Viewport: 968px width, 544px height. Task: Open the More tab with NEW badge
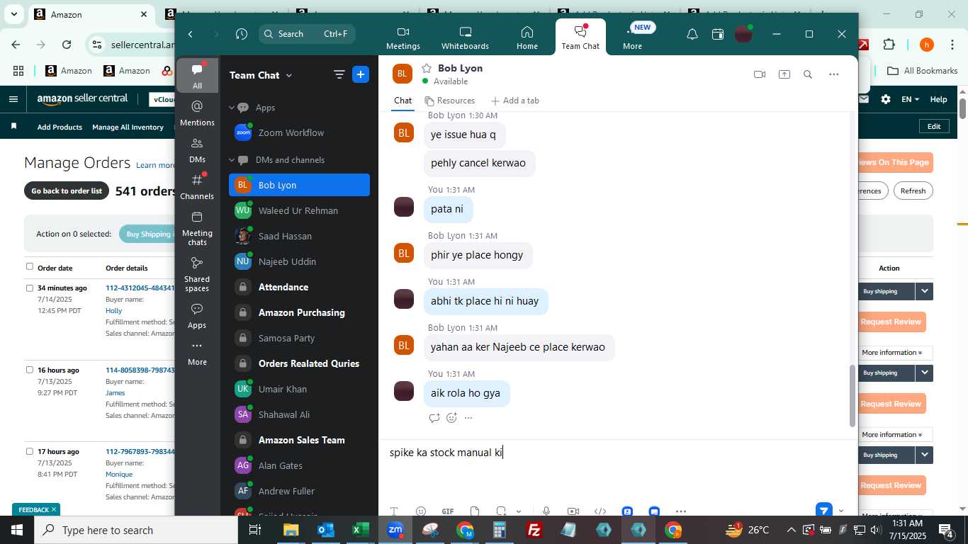click(x=633, y=38)
